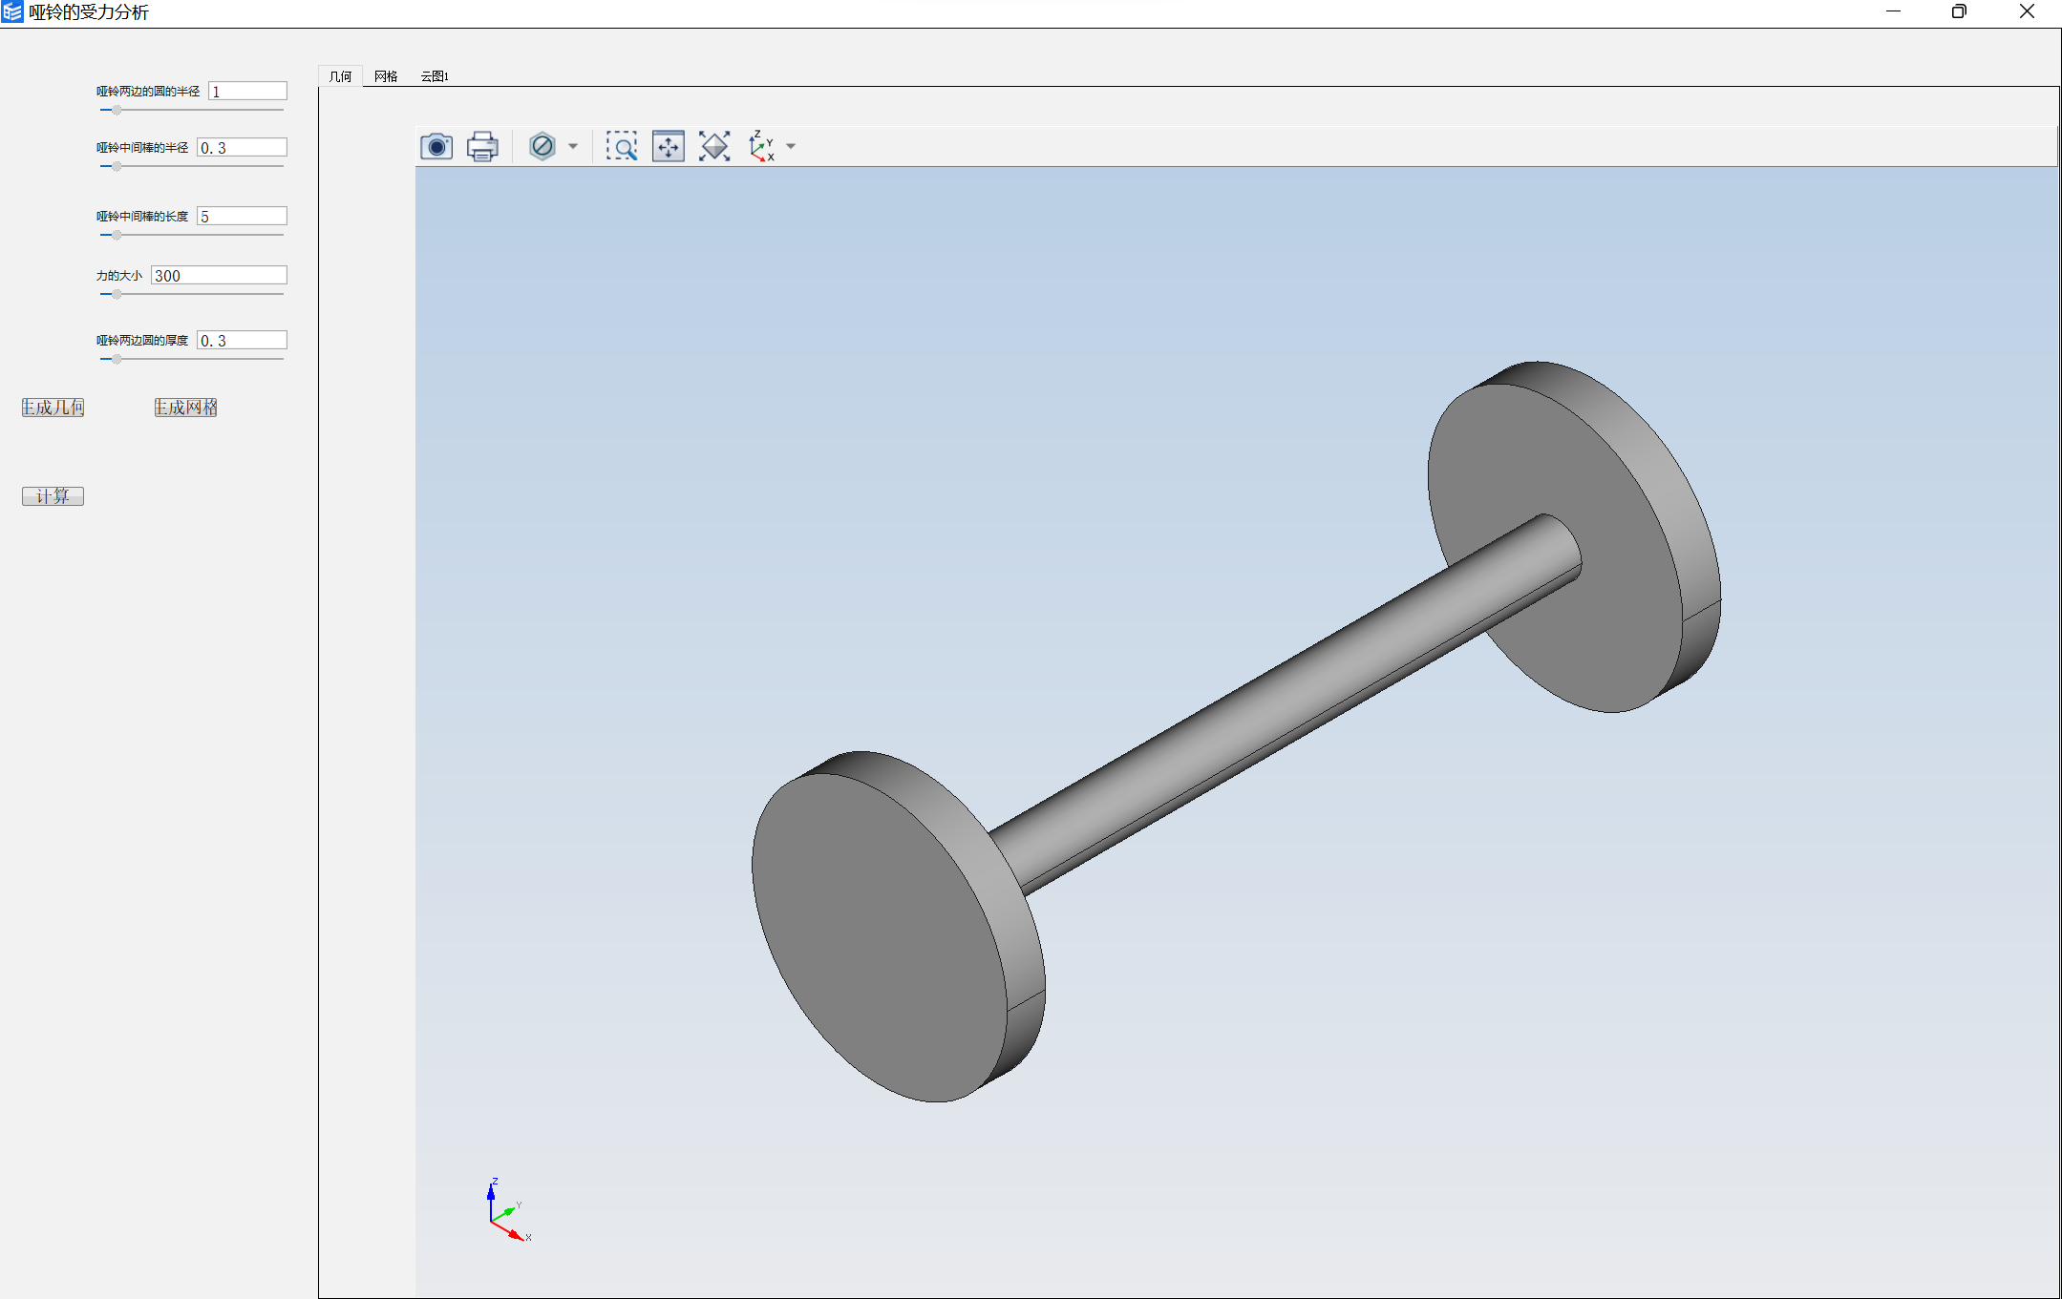Click the transparency circle-slash icon
This screenshot has height=1299, width=2062.
click(542, 146)
